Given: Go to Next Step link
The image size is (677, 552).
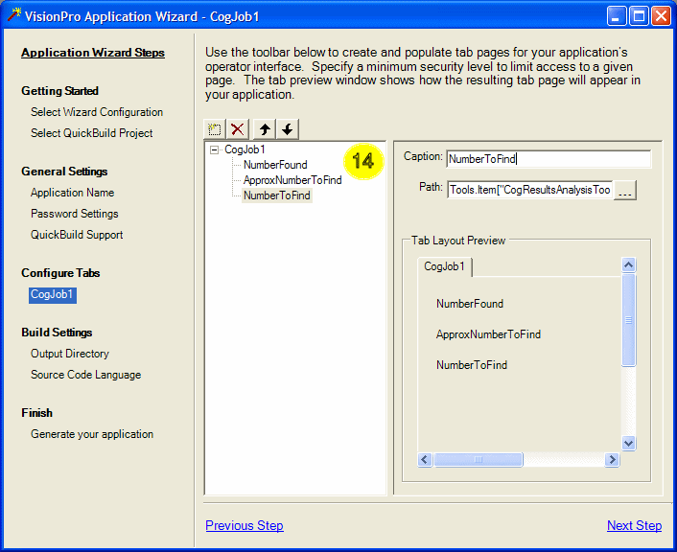Looking at the screenshot, I should [634, 525].
